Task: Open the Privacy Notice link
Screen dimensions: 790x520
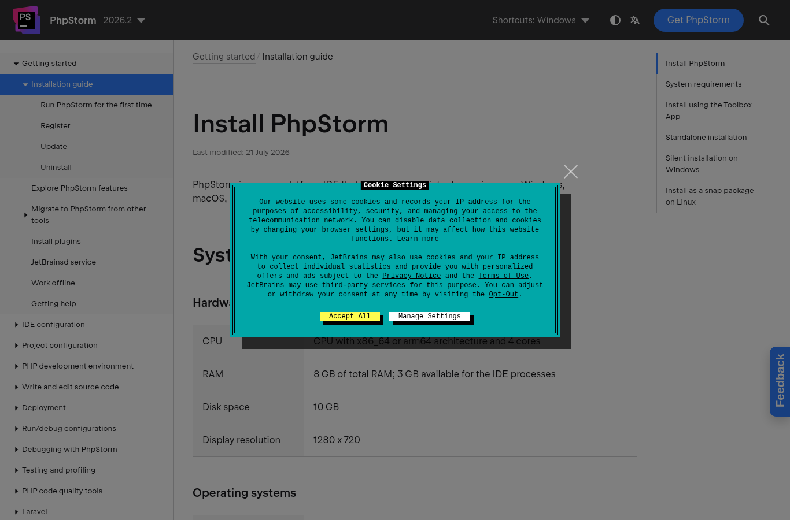Action: point(411,276)
